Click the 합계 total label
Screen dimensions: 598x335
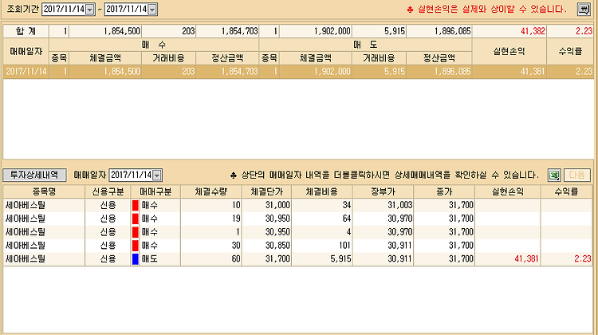pos(26,31)
